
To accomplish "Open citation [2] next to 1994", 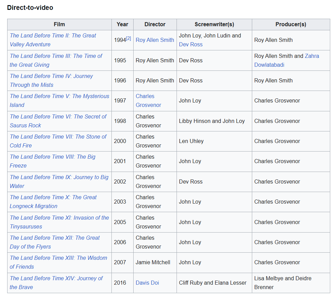I will 128,38.
